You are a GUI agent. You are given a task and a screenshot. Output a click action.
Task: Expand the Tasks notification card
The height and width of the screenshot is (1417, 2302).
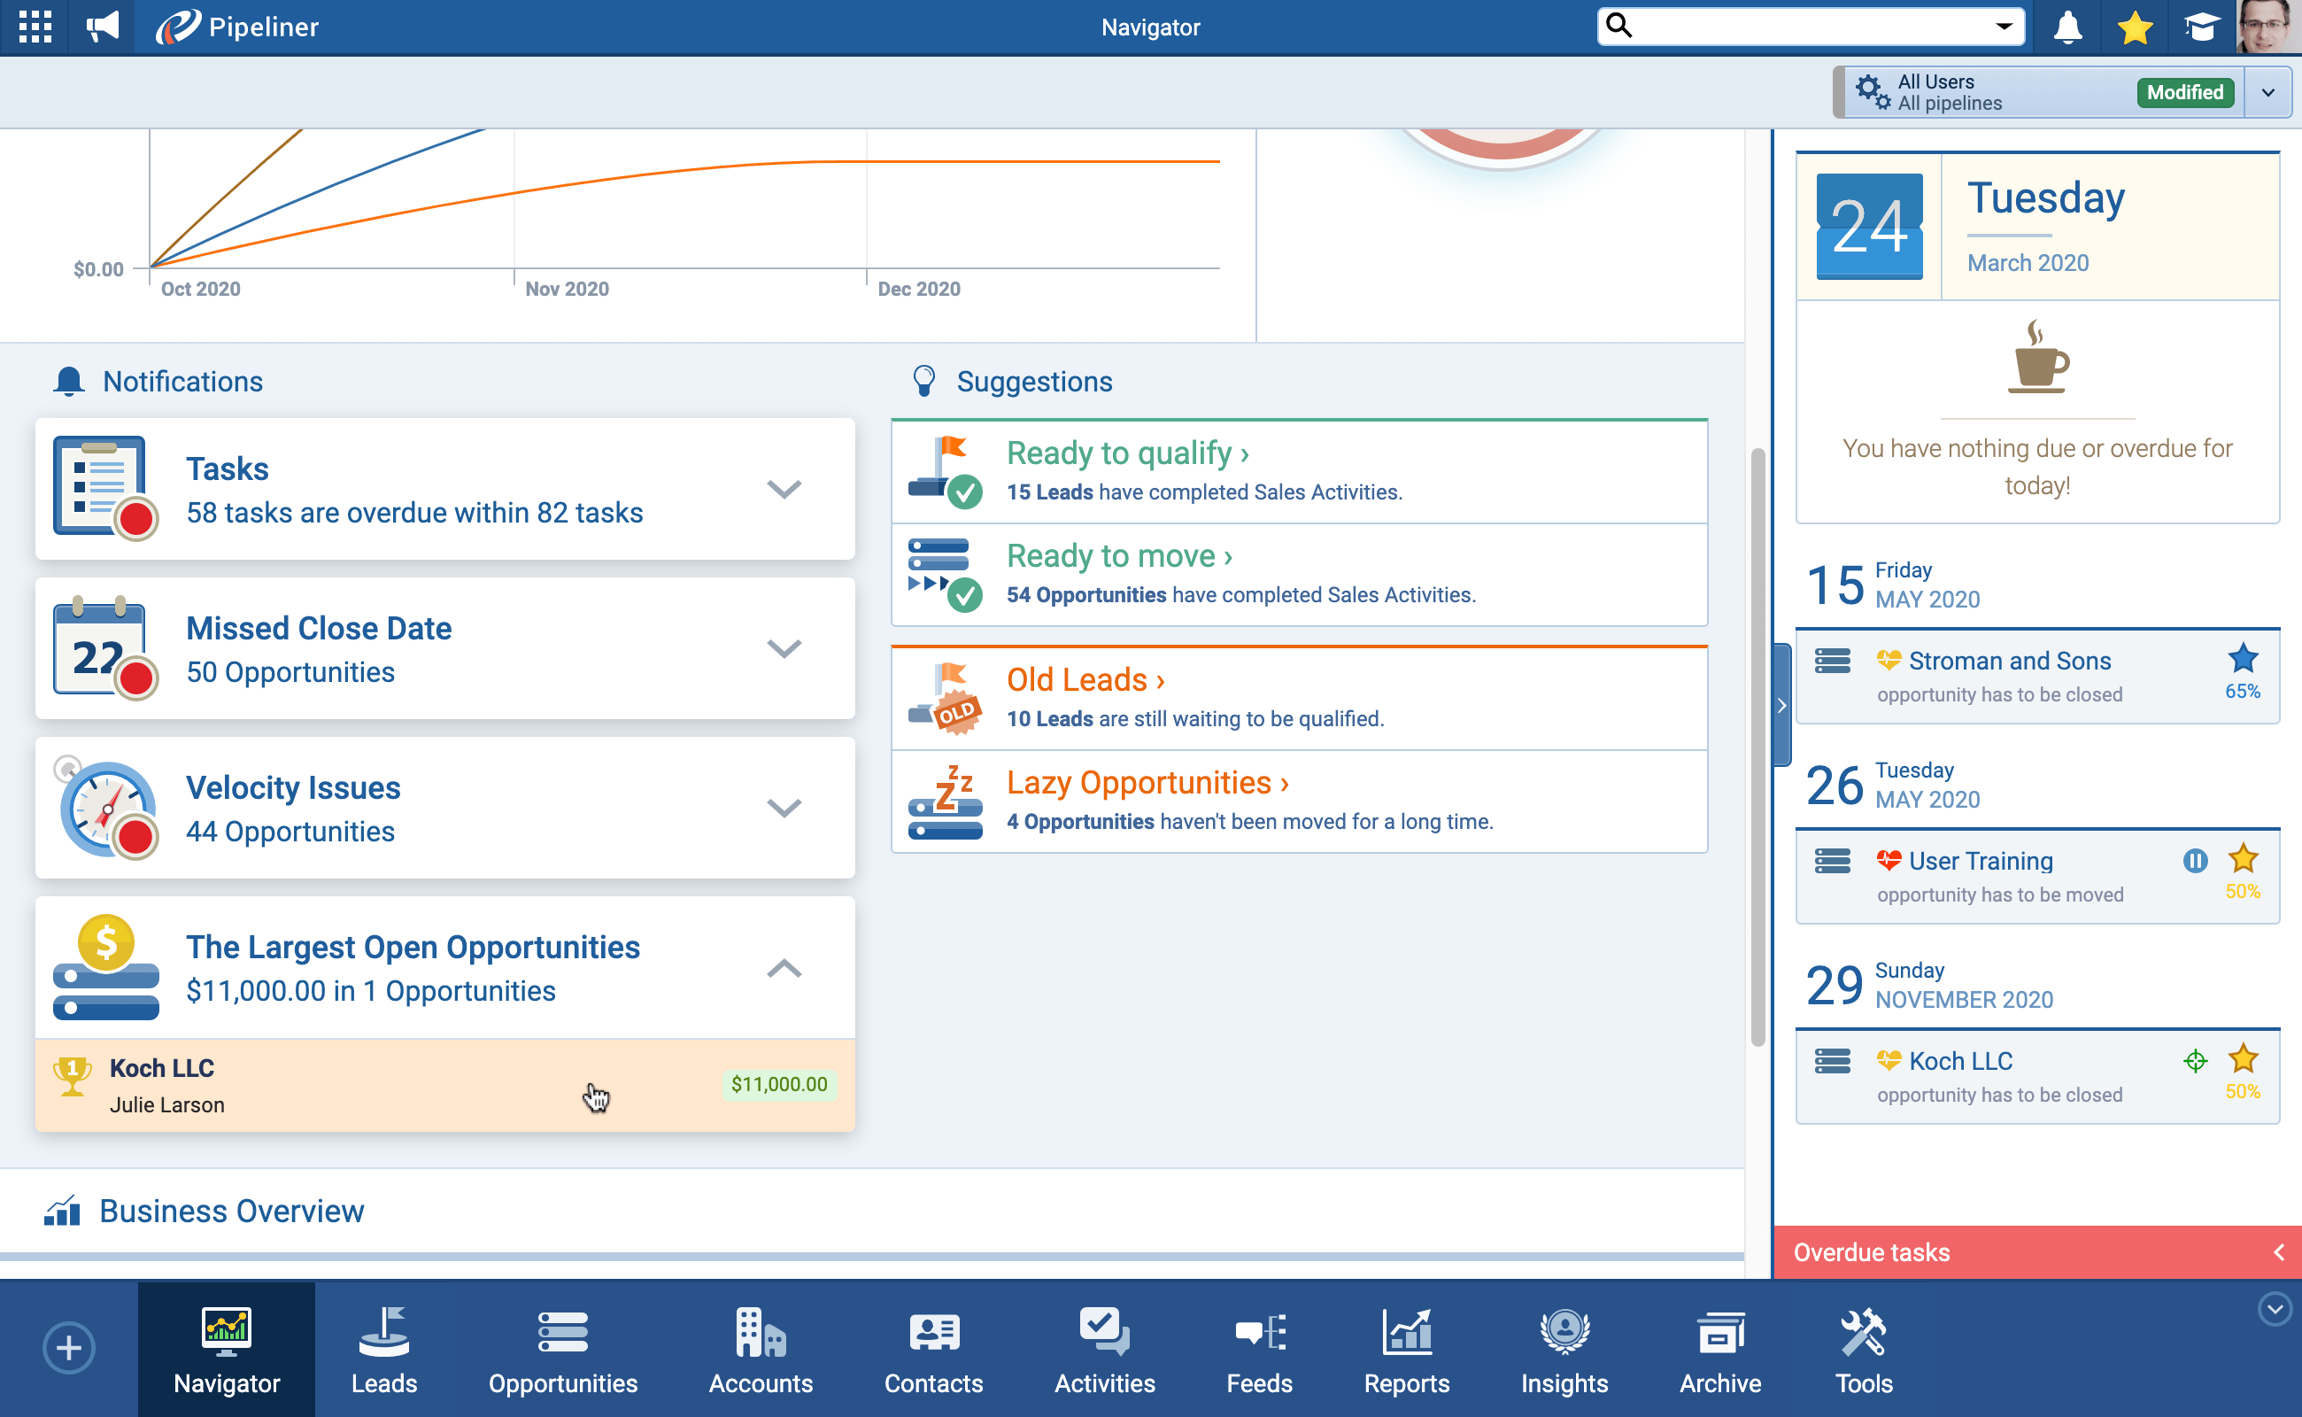click(784, 488)
